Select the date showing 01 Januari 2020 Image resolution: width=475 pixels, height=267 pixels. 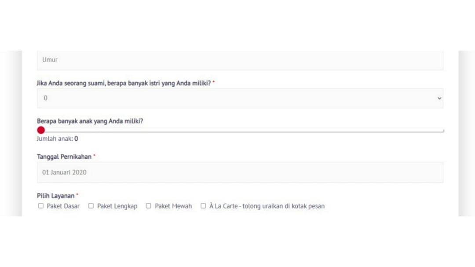click(x=64, y=172)
